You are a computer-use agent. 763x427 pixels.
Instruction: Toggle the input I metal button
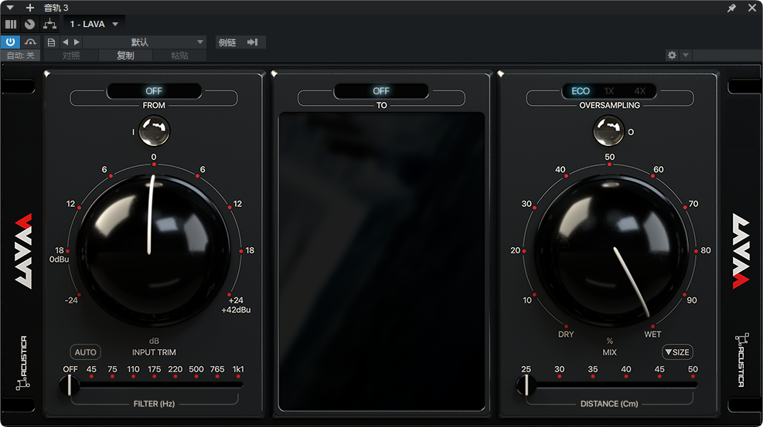pos(155,130)
